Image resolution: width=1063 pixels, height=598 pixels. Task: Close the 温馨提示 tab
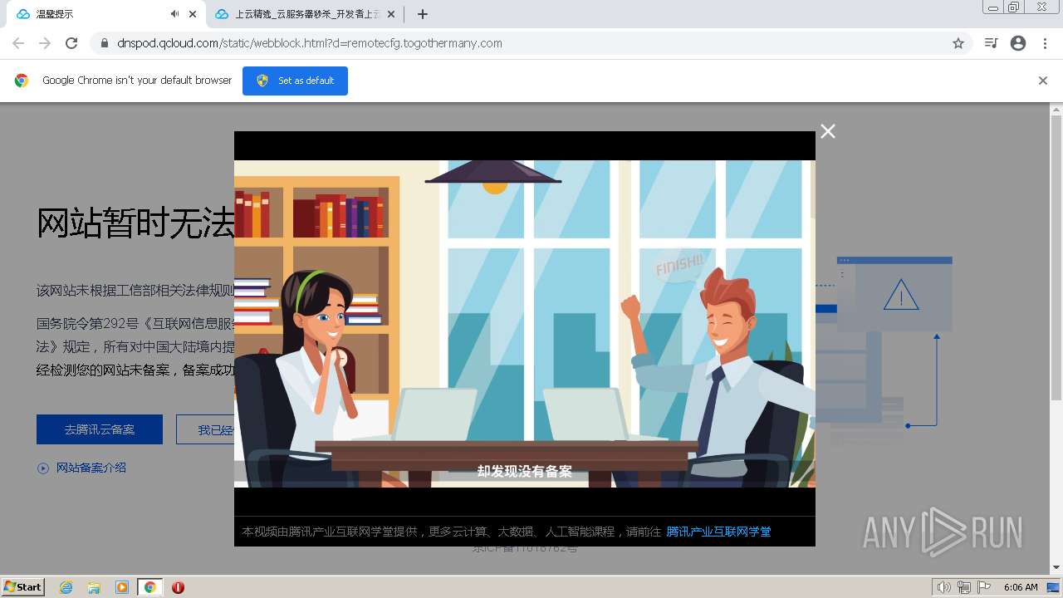pyautogui.click(x=193, y=14)
